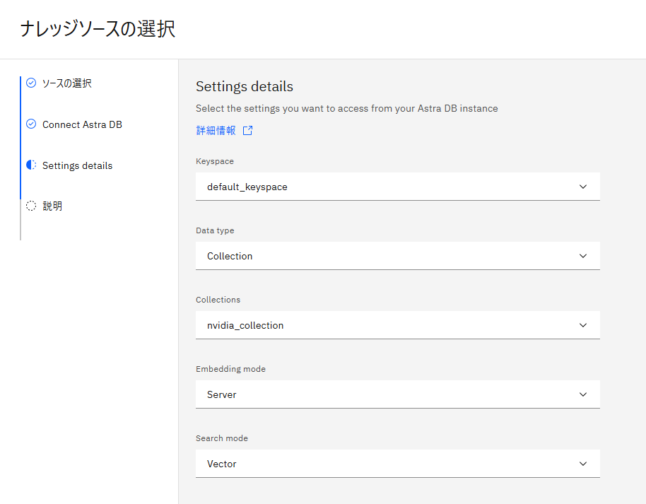Select the Settings details step label
Viewport: 646px width, 504px height.
77,165
